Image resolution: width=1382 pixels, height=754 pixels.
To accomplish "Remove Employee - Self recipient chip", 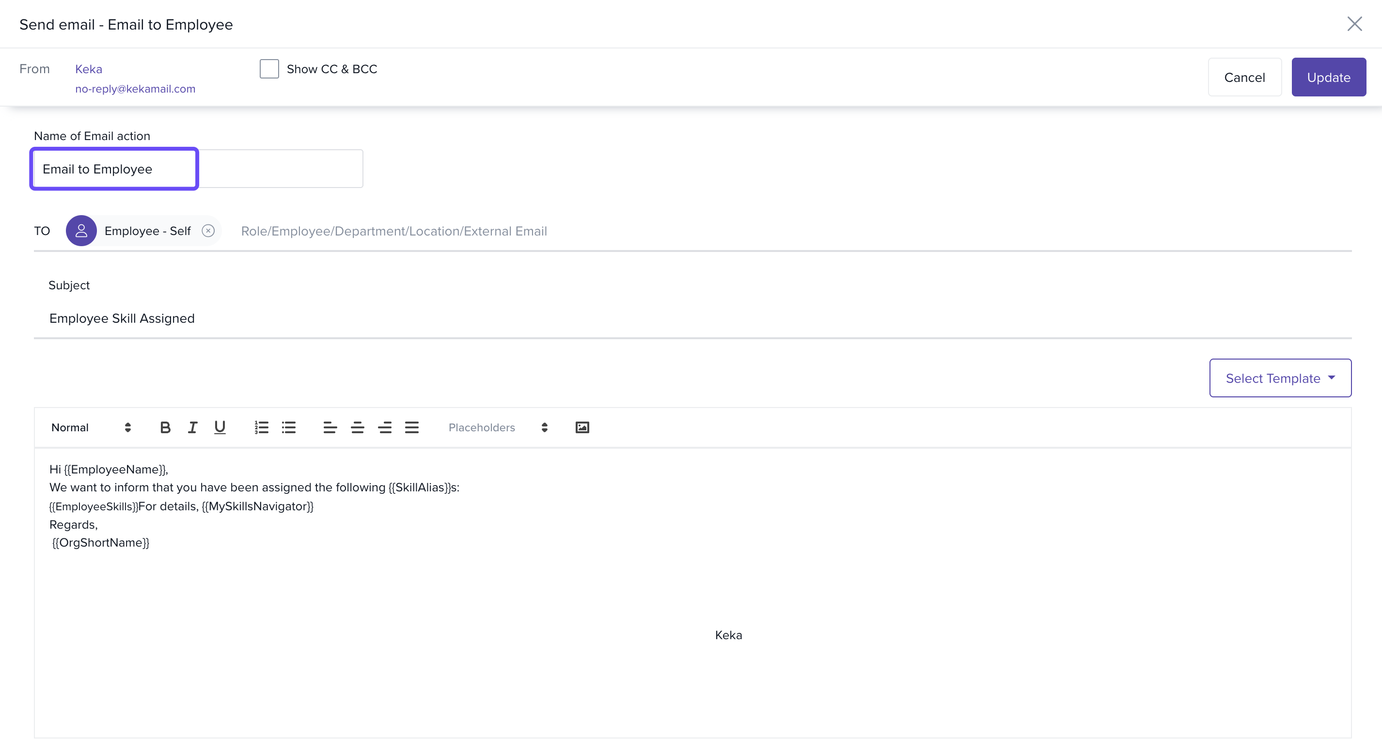I will (208, 231).
